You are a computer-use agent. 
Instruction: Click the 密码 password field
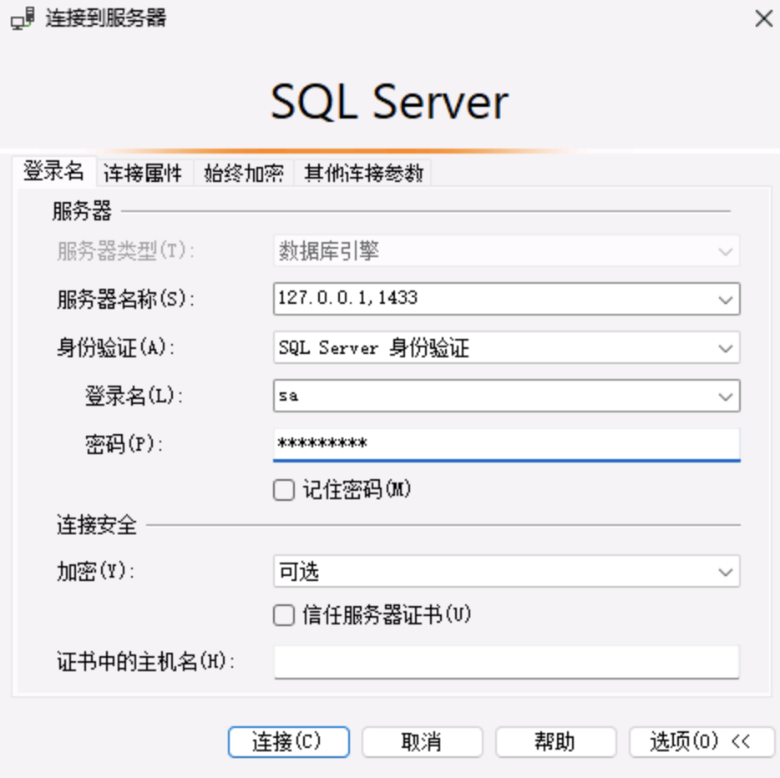click(506, 444)
